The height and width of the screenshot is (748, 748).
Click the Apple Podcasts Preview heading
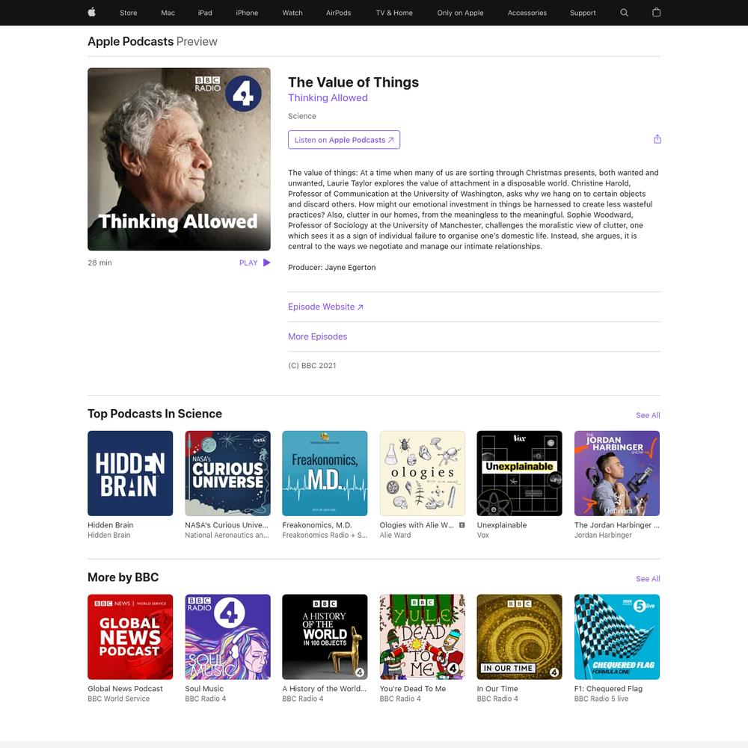152,41
